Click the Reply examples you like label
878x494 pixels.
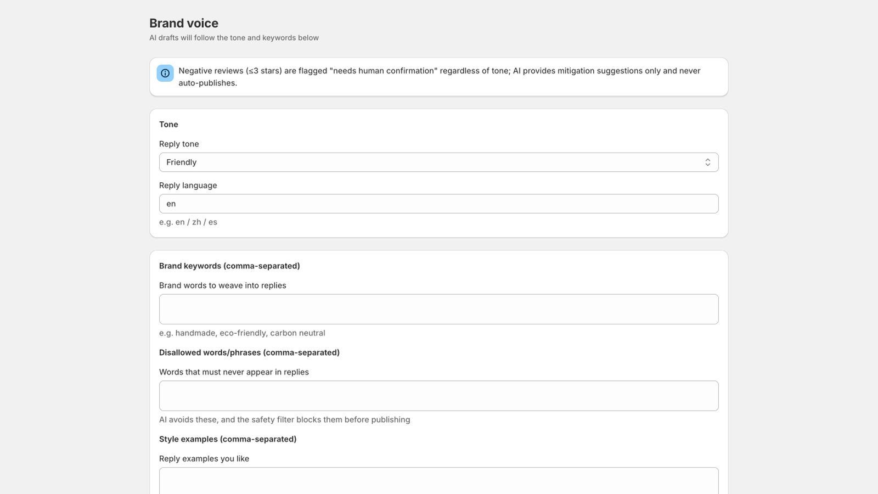click(x=204, y=459)
